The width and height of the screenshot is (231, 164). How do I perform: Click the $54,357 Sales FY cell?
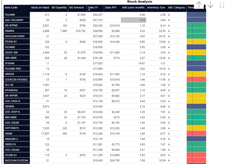coord(98,15)
